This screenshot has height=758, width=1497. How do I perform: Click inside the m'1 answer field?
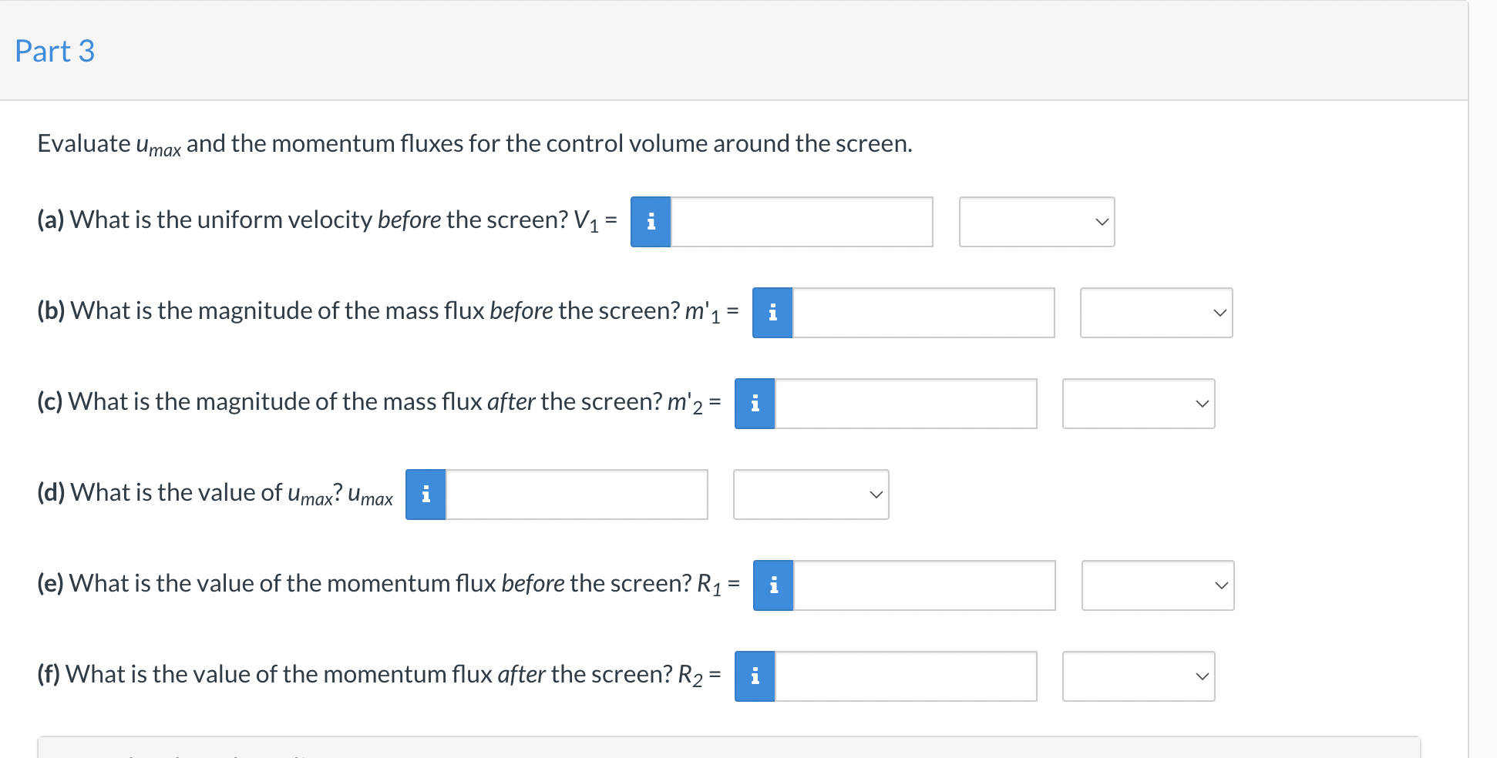[x=923, y=313]
